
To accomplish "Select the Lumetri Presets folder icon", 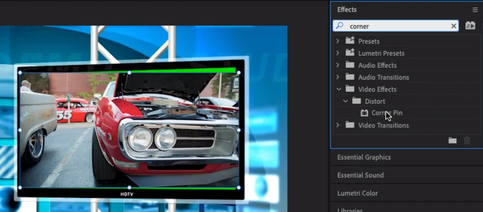I will pos(350,52).
